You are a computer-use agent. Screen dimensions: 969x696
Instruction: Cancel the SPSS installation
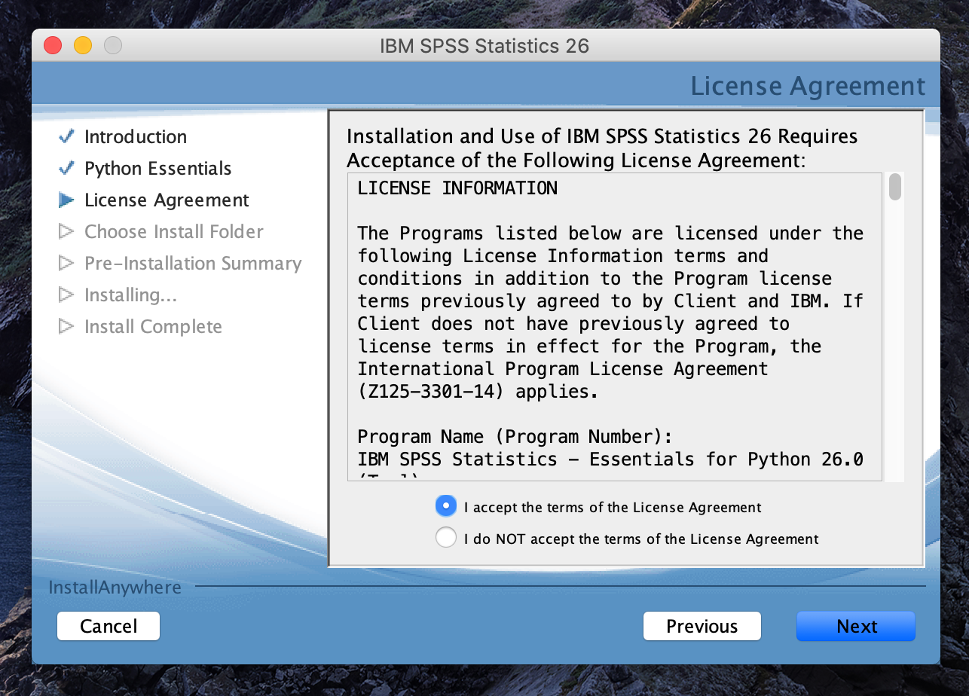(x=109, y=626)
